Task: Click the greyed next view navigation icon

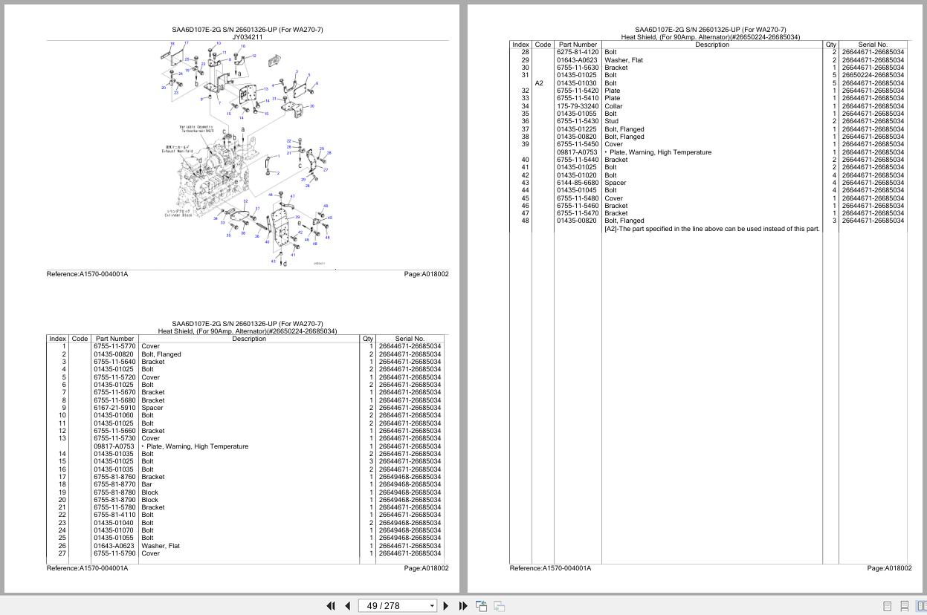Action: point(500,606)
